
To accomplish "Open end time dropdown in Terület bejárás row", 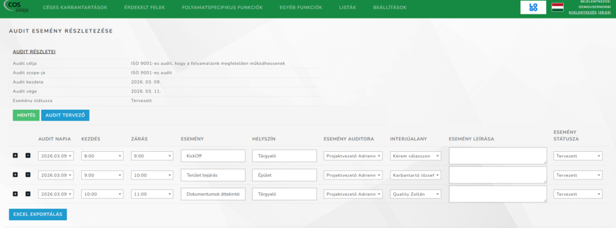I will tap(152, 175).
